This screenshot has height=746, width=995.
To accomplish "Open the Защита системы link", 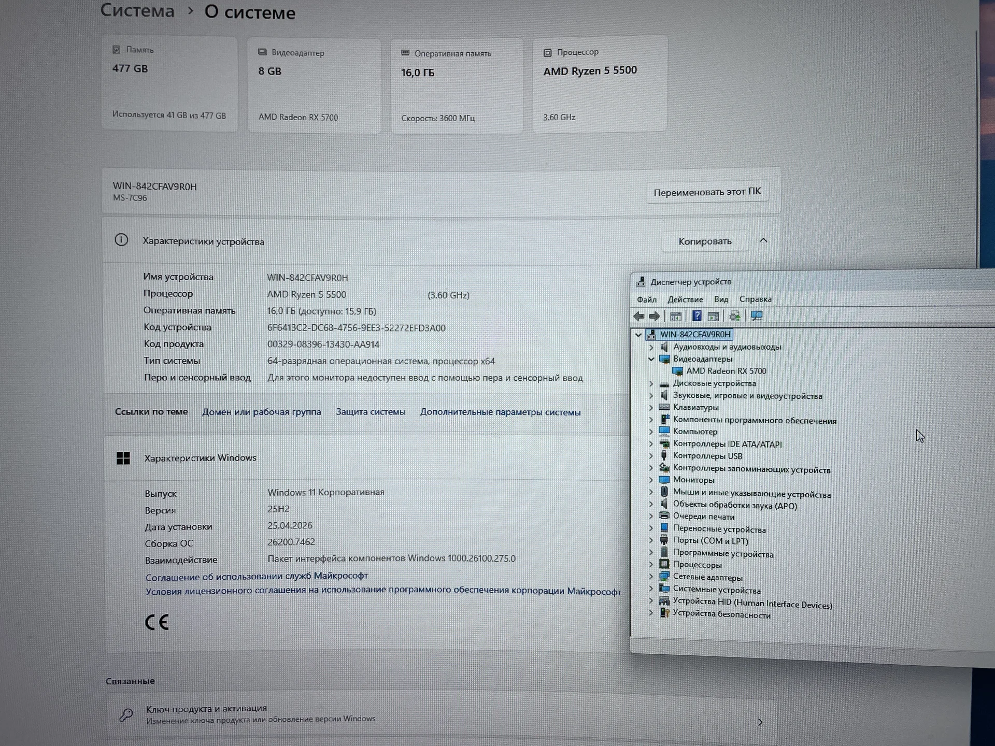I will 371,412.
